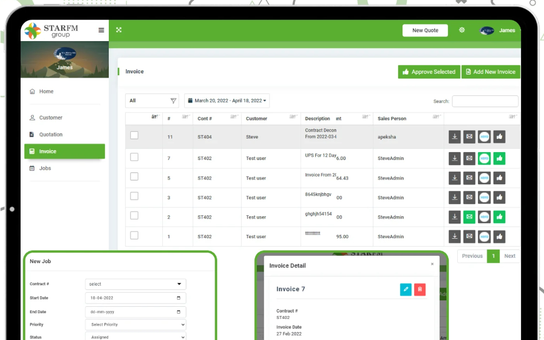Tick checkbox for invoice 1 row
The width and height of the screenshot is (544, 340).
[x=134, y=235]
